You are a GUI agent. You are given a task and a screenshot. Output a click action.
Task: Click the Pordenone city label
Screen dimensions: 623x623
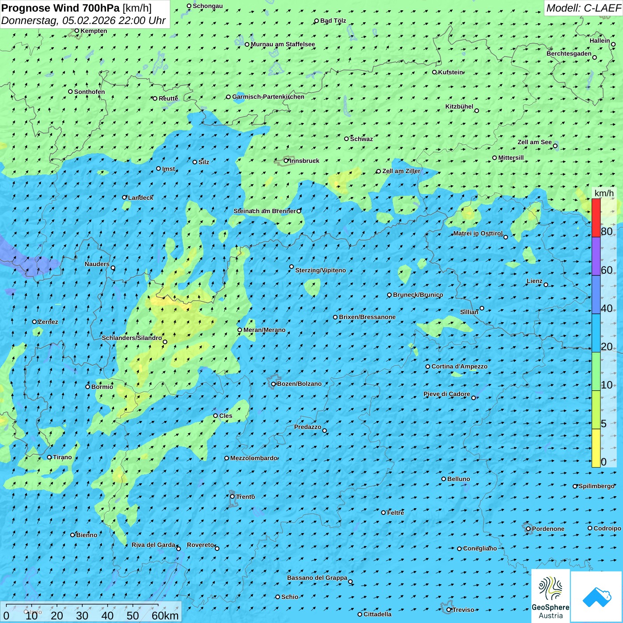pos(548,529)
